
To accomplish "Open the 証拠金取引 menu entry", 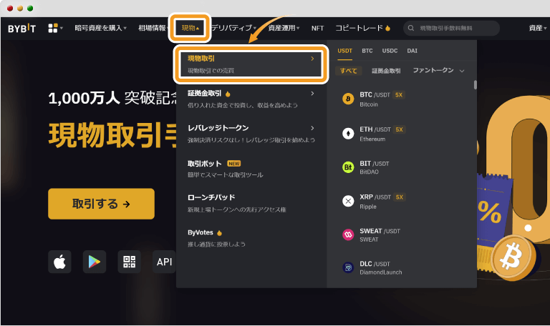I will 251,99.
